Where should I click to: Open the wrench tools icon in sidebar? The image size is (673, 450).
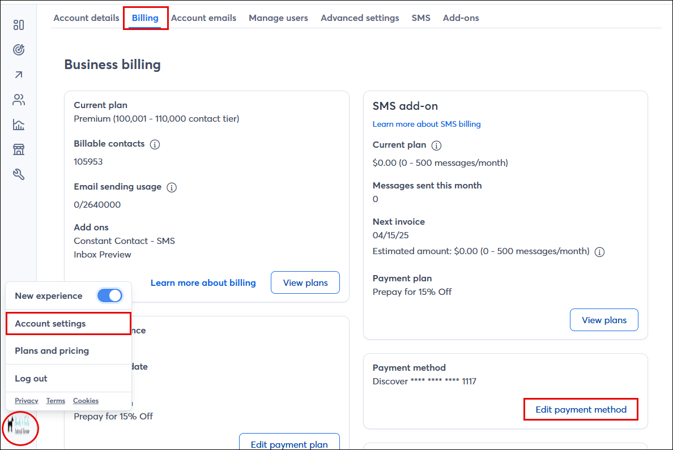click(19, 174)
